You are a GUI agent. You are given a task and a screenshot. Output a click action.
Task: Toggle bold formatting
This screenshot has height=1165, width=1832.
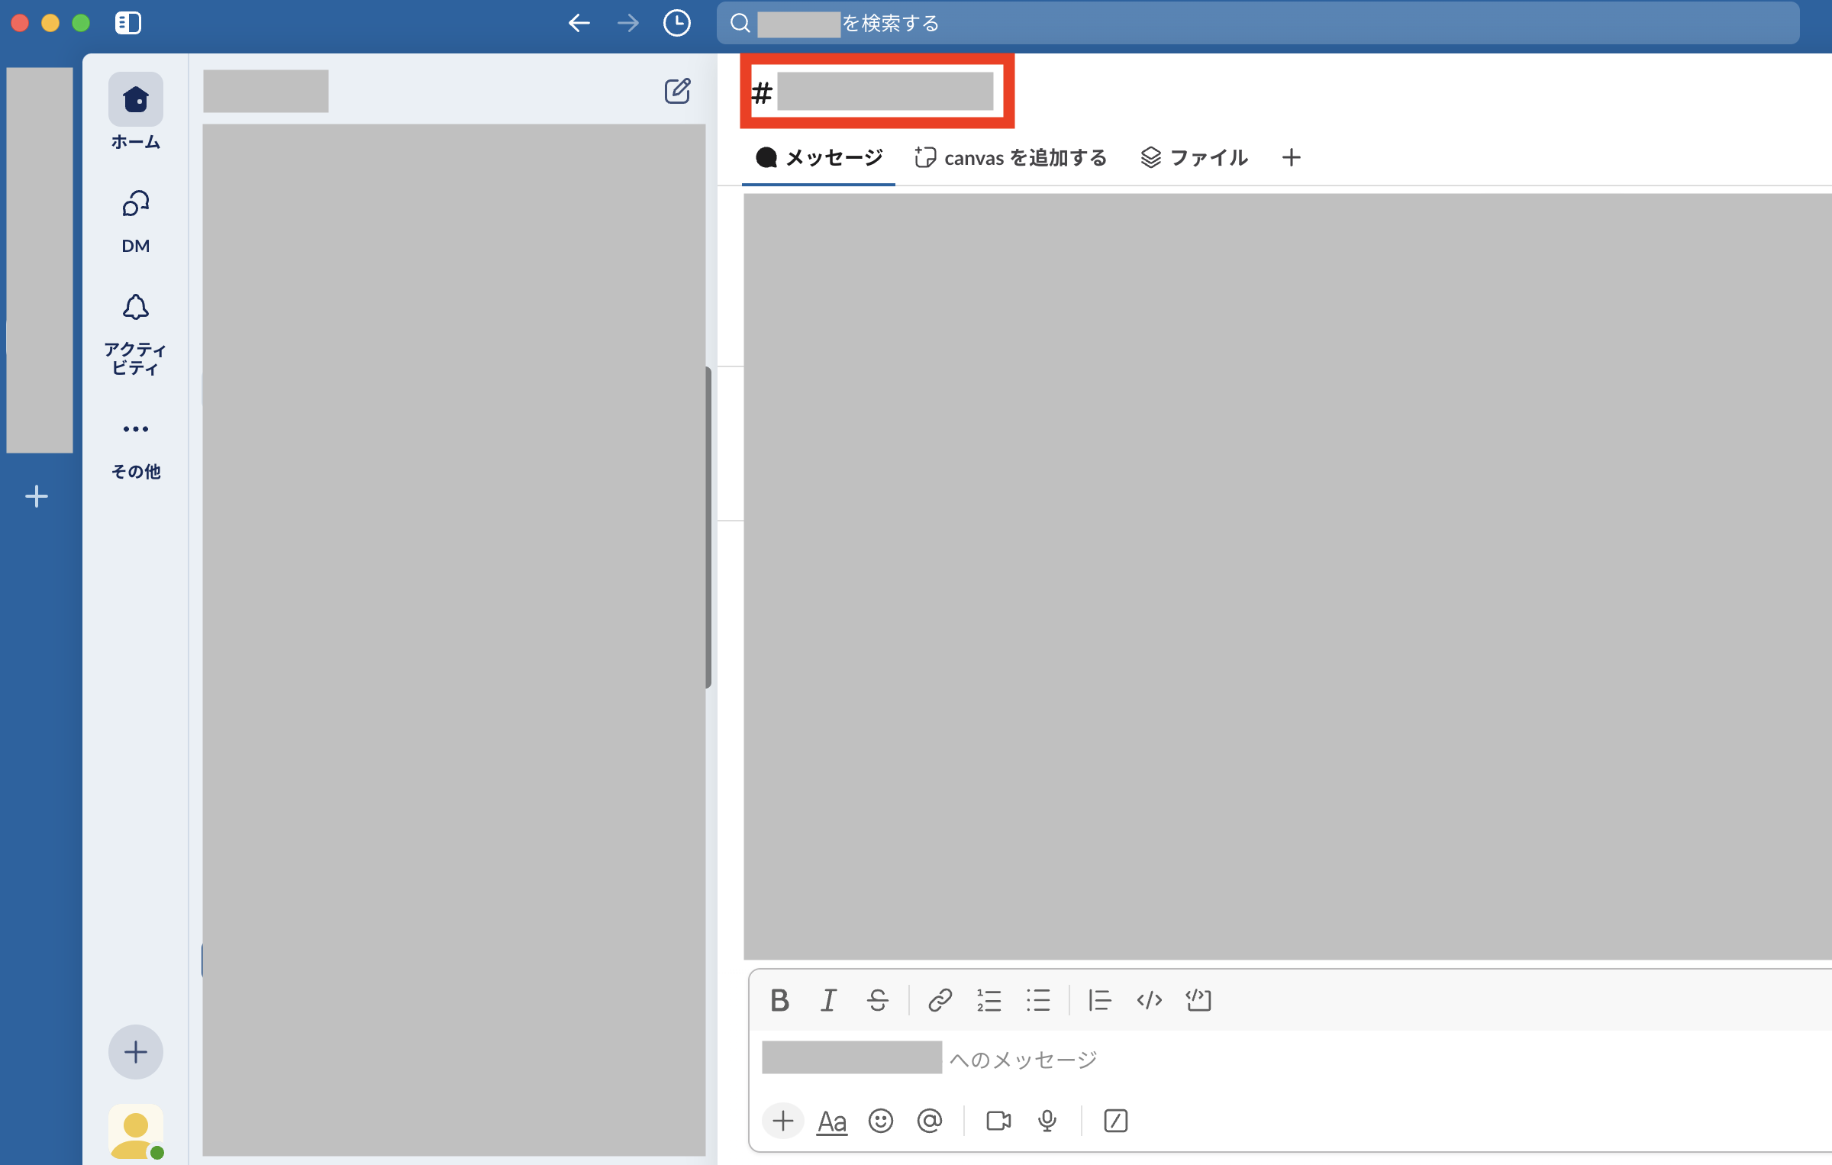click(779, 1000)
